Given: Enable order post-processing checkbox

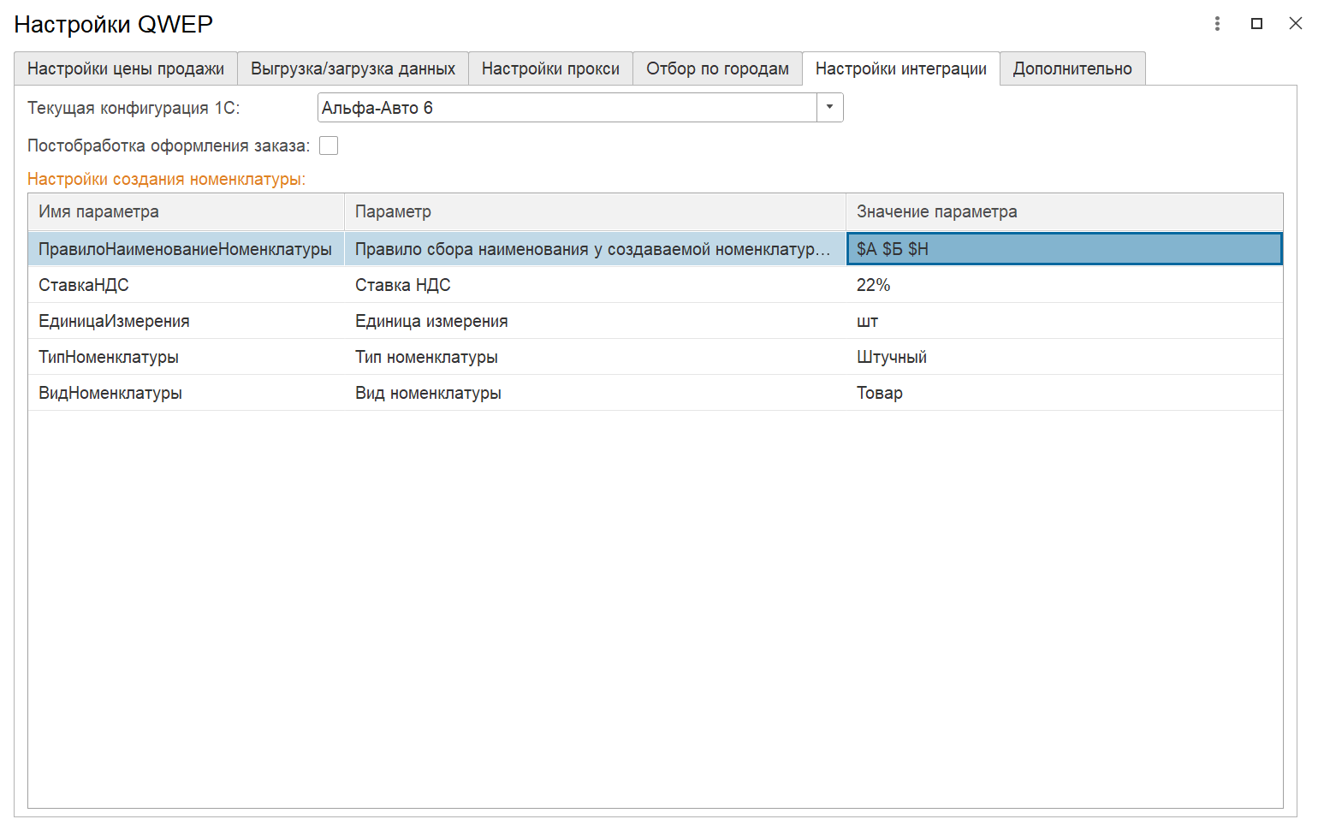Looking at the screenshot, I should coord(329,146).
